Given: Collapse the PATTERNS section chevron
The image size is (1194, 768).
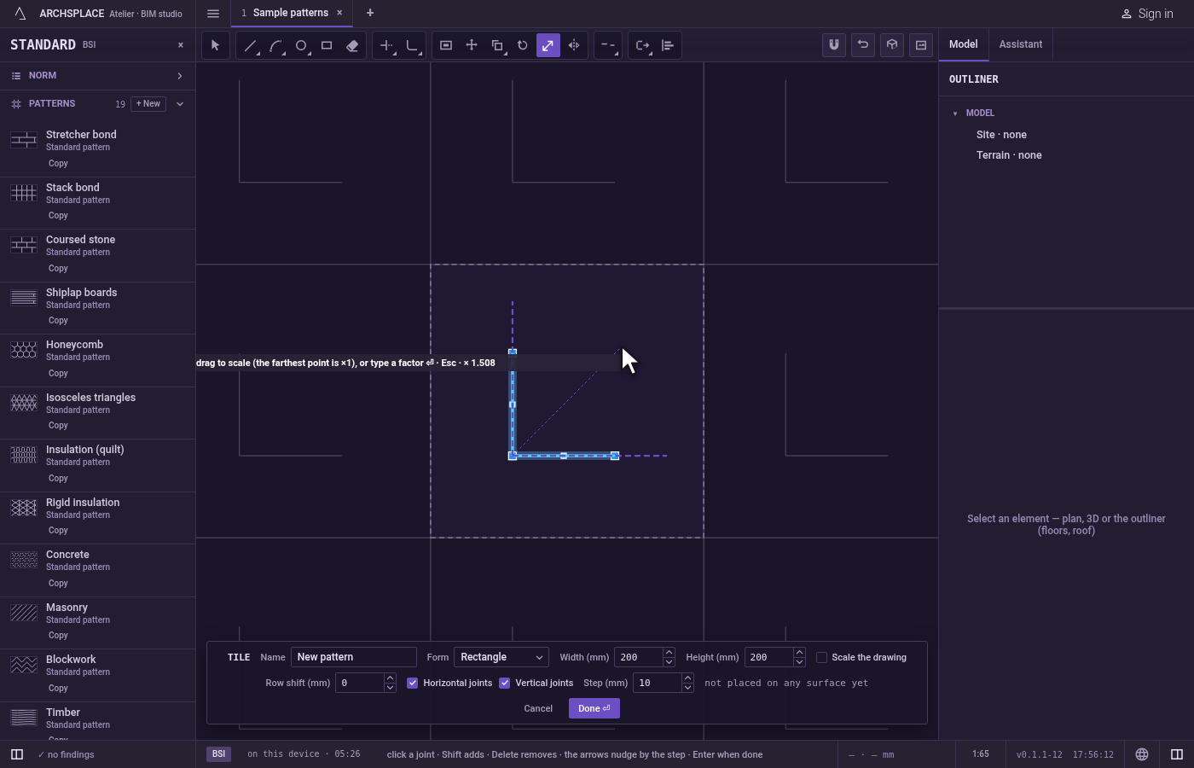Looking at the screenshot, I should pyautogui.click(x=180, y=104).
